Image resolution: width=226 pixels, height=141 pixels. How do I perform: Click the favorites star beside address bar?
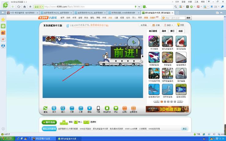(x=30, y=7)
